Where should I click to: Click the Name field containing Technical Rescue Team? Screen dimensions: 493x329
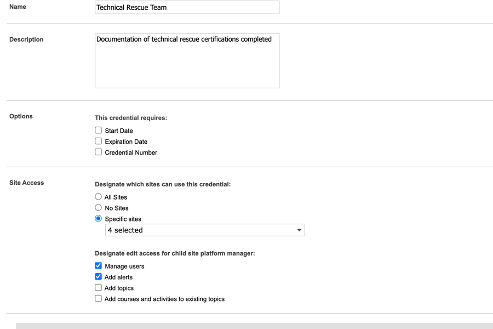[x=187, y=8]
